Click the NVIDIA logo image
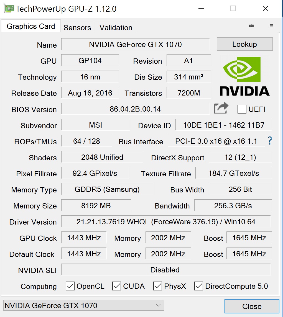Screen dimensions: 283x317 (244, 76)
